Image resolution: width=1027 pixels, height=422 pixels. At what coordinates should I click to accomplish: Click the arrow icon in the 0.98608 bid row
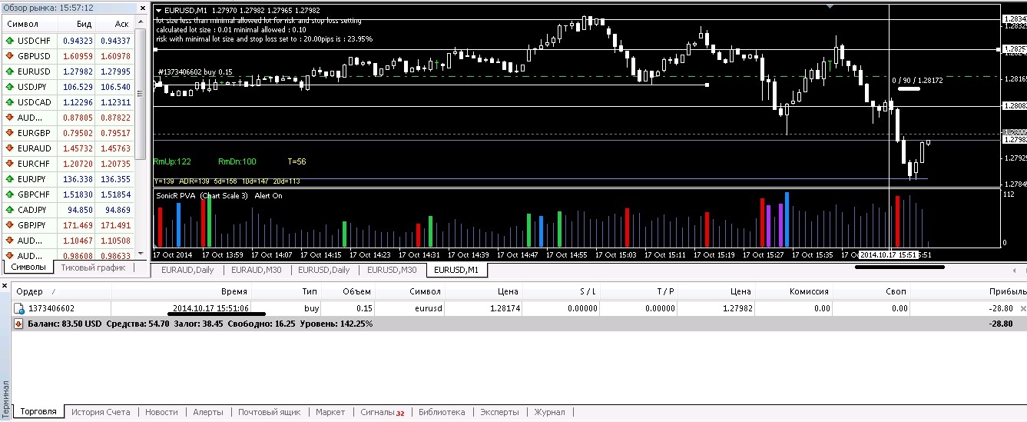point(9,255)
